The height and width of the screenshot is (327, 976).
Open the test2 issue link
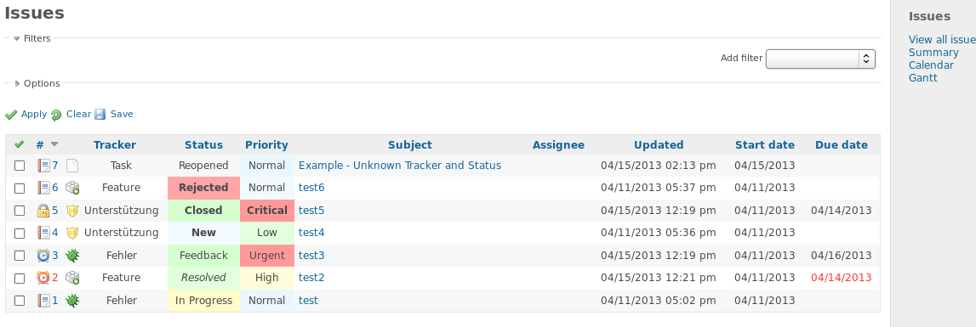(x=311, y=277)
